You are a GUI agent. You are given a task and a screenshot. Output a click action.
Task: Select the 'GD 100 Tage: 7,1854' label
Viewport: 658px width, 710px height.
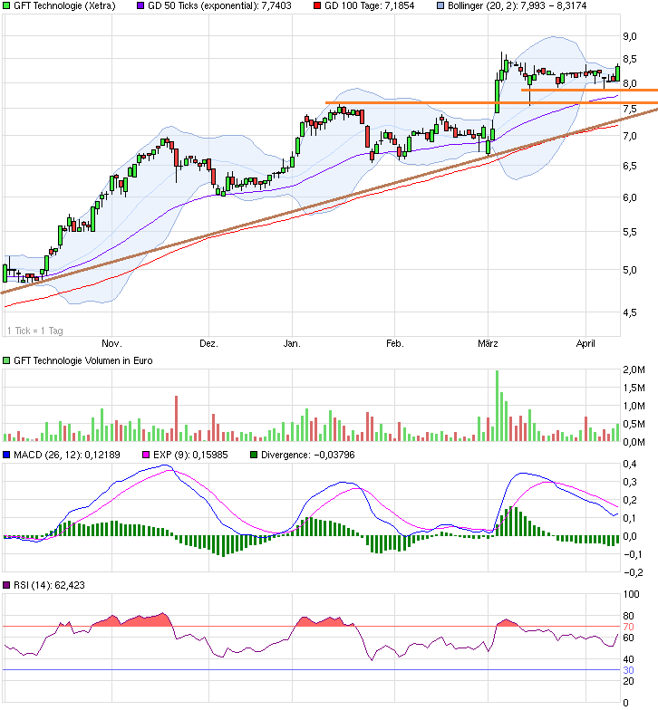(370, 5)
